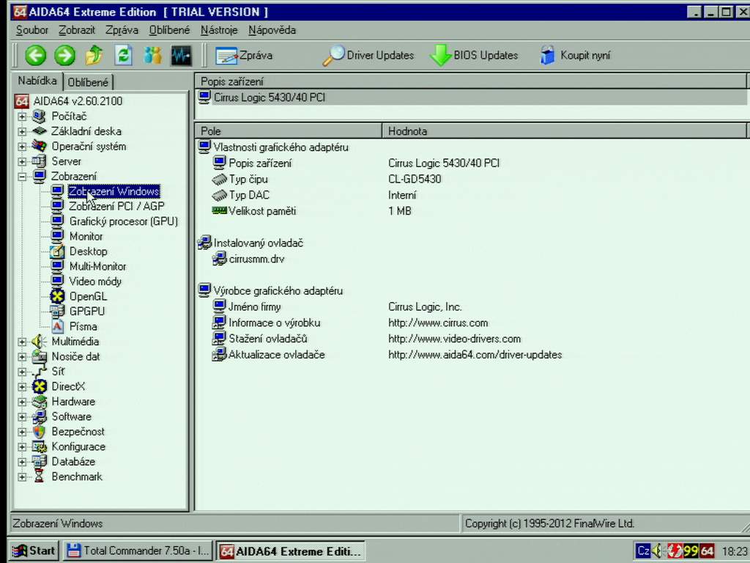Open the Nápověda menu
The image size is (750, 563).
click(x=272, y=30)
